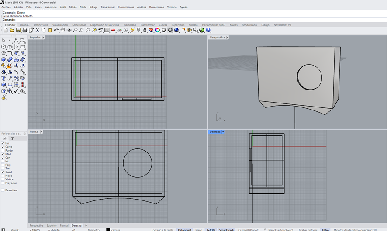Expand the Derecha viewport title menu
387x231 pixels.
[223, 132]
